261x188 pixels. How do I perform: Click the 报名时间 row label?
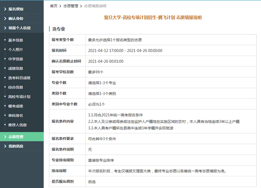point(59,50)
